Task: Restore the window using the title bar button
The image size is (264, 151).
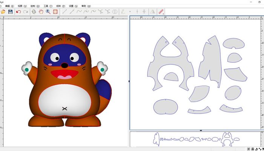Action: point(259,2)
